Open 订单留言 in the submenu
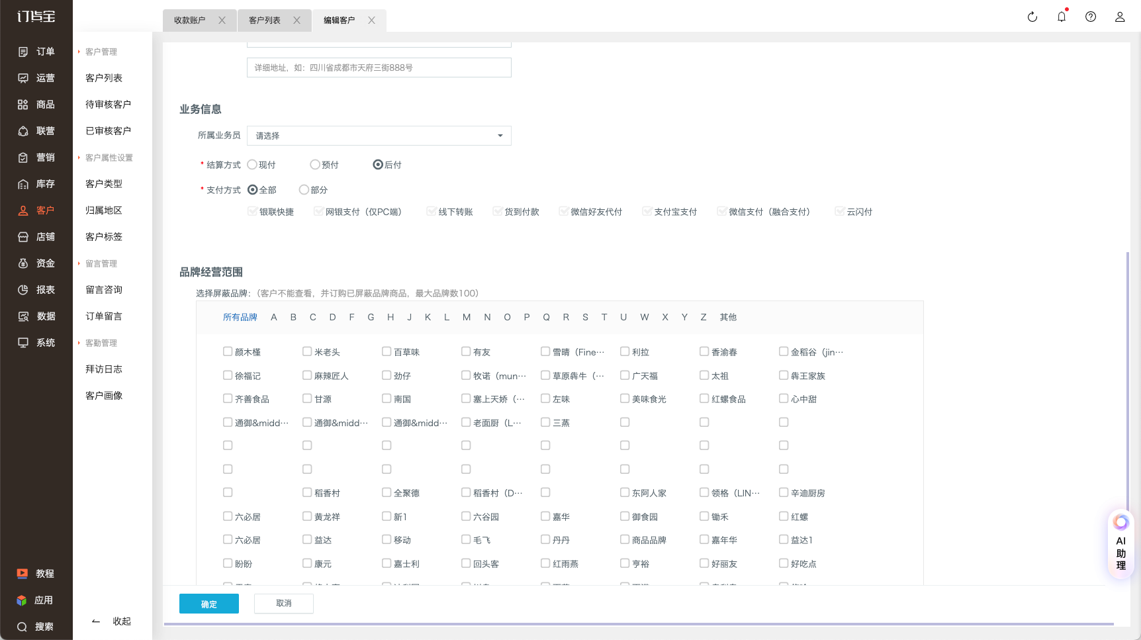 [x=104, y=316]
